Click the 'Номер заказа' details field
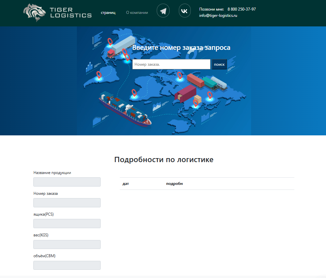Viewport: 326px width, 278px height. (67, 203)
